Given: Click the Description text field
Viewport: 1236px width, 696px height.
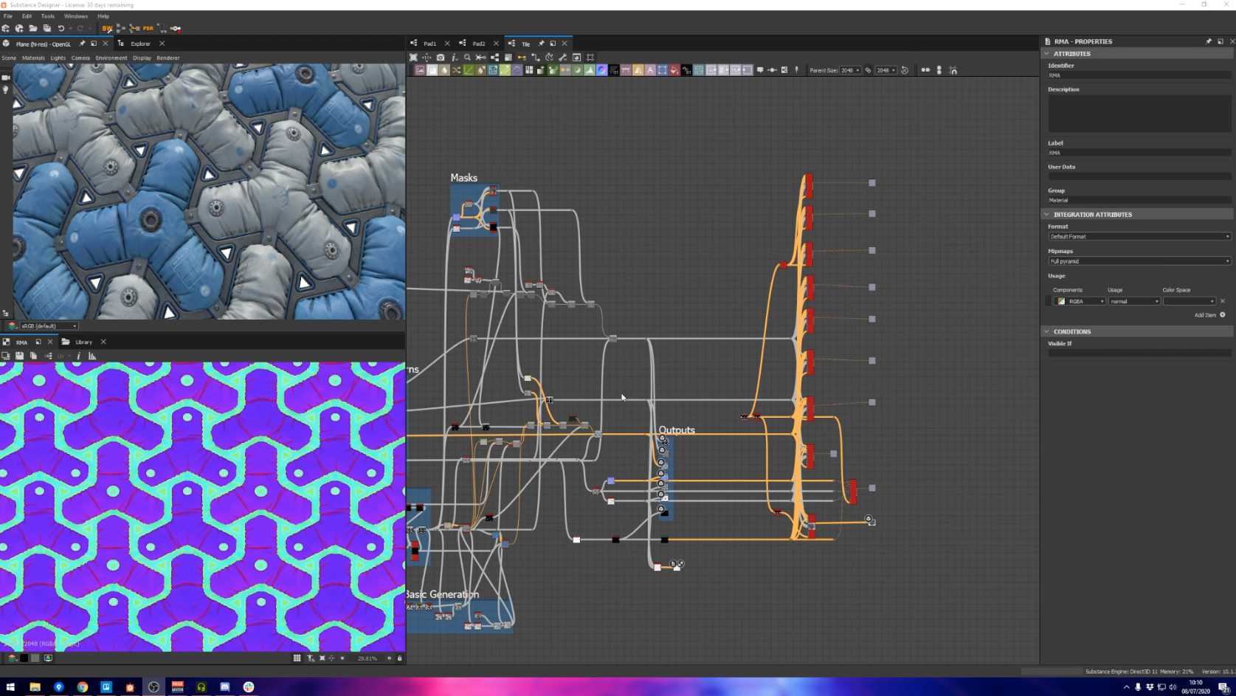Looking at the screenshot, I should 1139,114.
